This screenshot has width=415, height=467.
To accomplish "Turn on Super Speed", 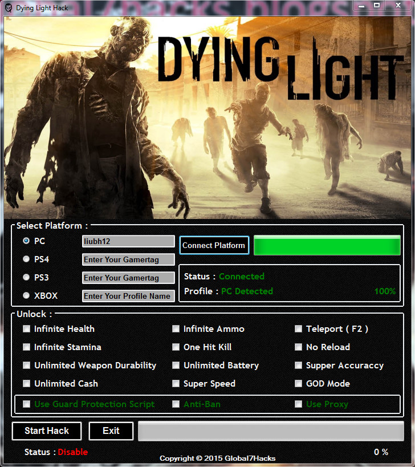I will point(176,383).
